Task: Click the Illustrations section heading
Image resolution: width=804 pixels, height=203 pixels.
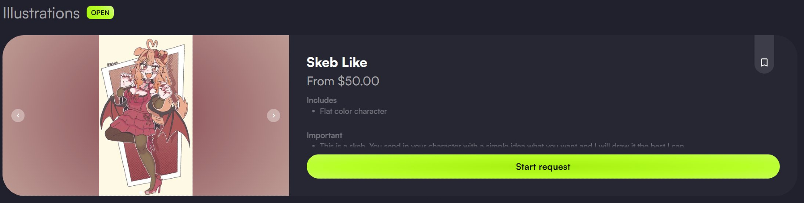Action: point(41,13)
